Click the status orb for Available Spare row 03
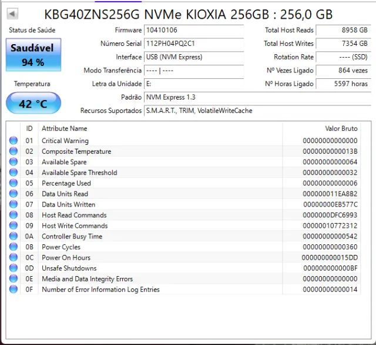The width and height of the screenshot is (376, 345). [x=14, y=162]
